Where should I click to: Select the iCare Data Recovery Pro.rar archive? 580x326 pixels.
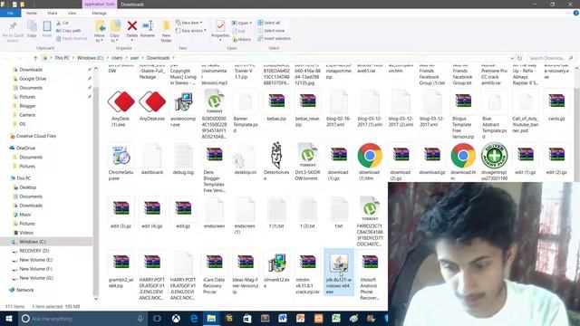click(x=214, y=263)
